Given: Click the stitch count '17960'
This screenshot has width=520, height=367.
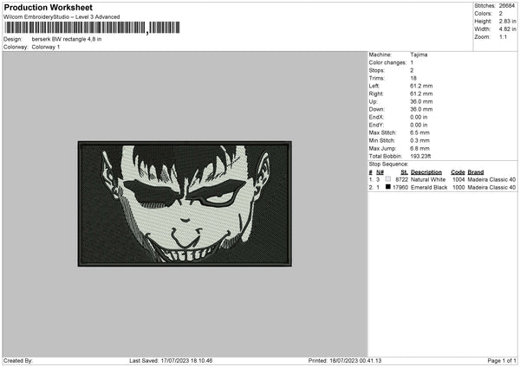Looking at the screenshot, I should [x=400, y=188].
